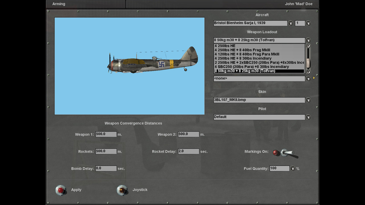The height and width of the screenshot is (205, 365).
Task: Open Joystick settings button
Action: click(x=122, y=190)
